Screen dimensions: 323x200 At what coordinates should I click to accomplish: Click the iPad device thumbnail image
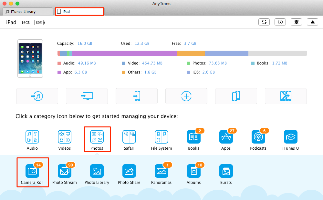coord(30,58)
